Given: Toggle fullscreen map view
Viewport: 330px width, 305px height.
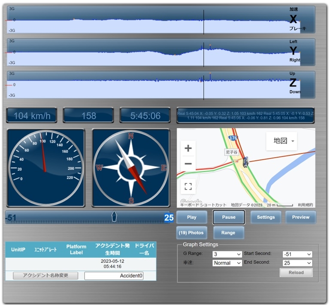Looking at the screenshot, I should coord(188,186).
